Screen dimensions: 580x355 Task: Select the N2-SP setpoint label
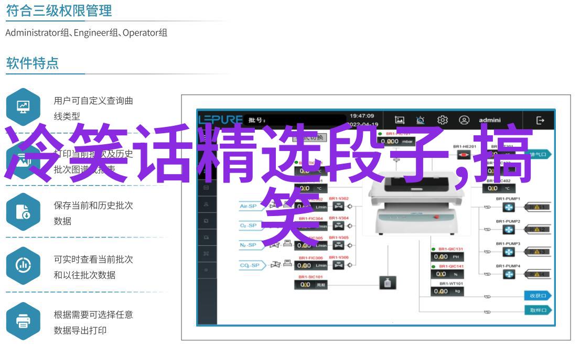coord(248,245)
